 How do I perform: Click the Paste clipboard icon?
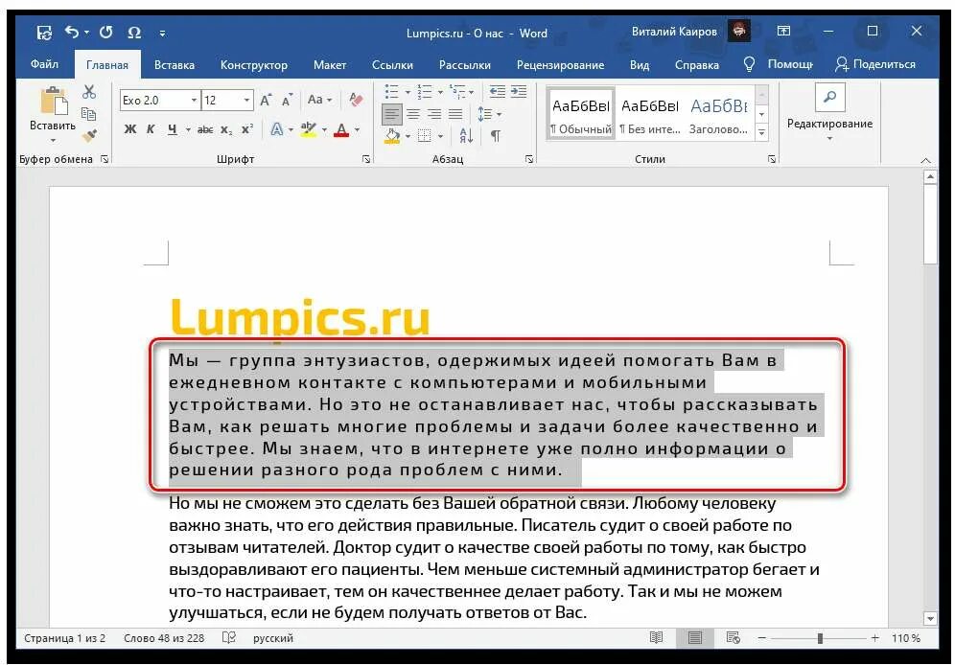[x=54, y=101]
